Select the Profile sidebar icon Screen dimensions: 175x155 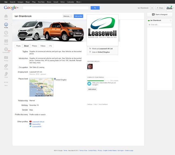[6, 25]
